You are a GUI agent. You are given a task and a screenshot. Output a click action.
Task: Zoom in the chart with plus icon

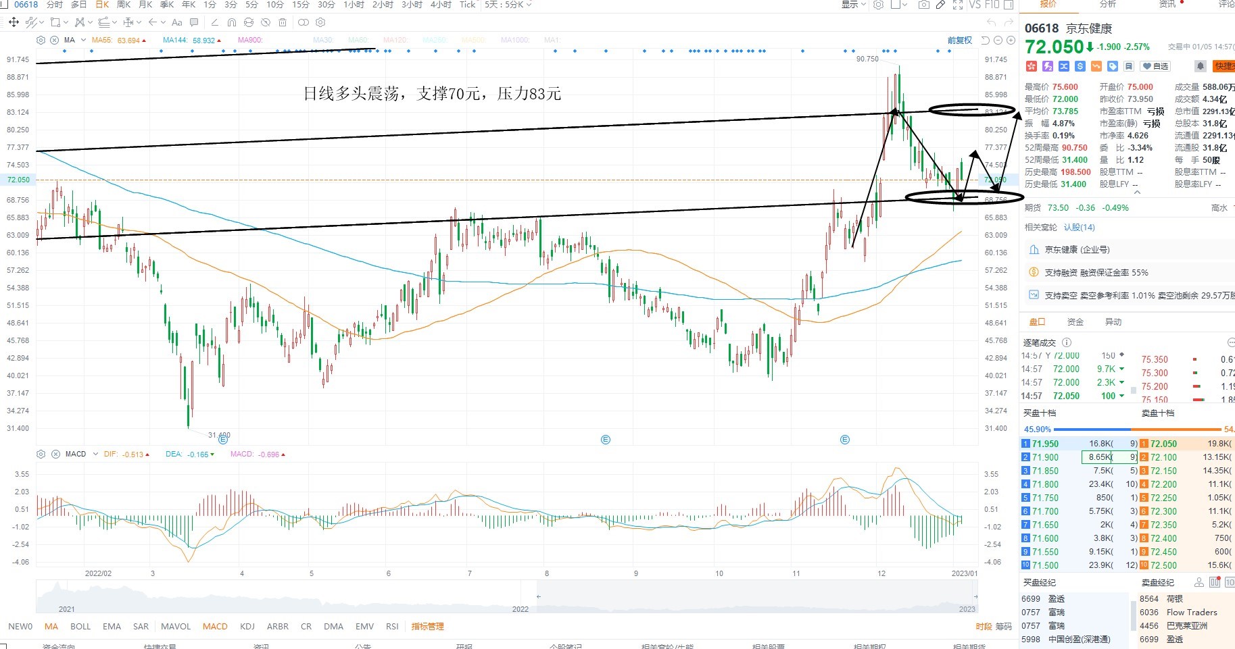[x=1011, y=41]
